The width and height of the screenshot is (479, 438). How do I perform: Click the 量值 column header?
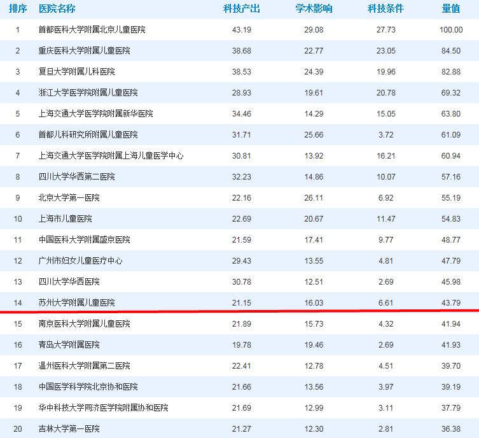451,8
